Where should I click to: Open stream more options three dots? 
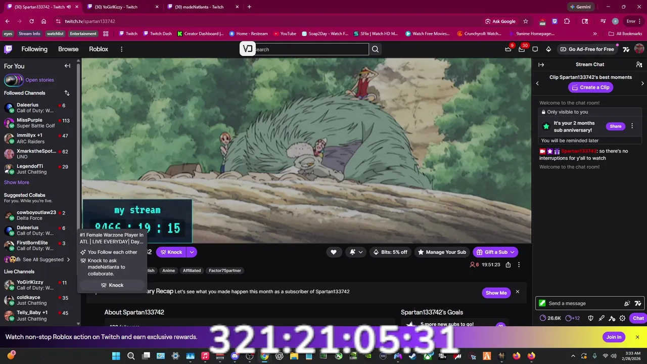(519, 264)
